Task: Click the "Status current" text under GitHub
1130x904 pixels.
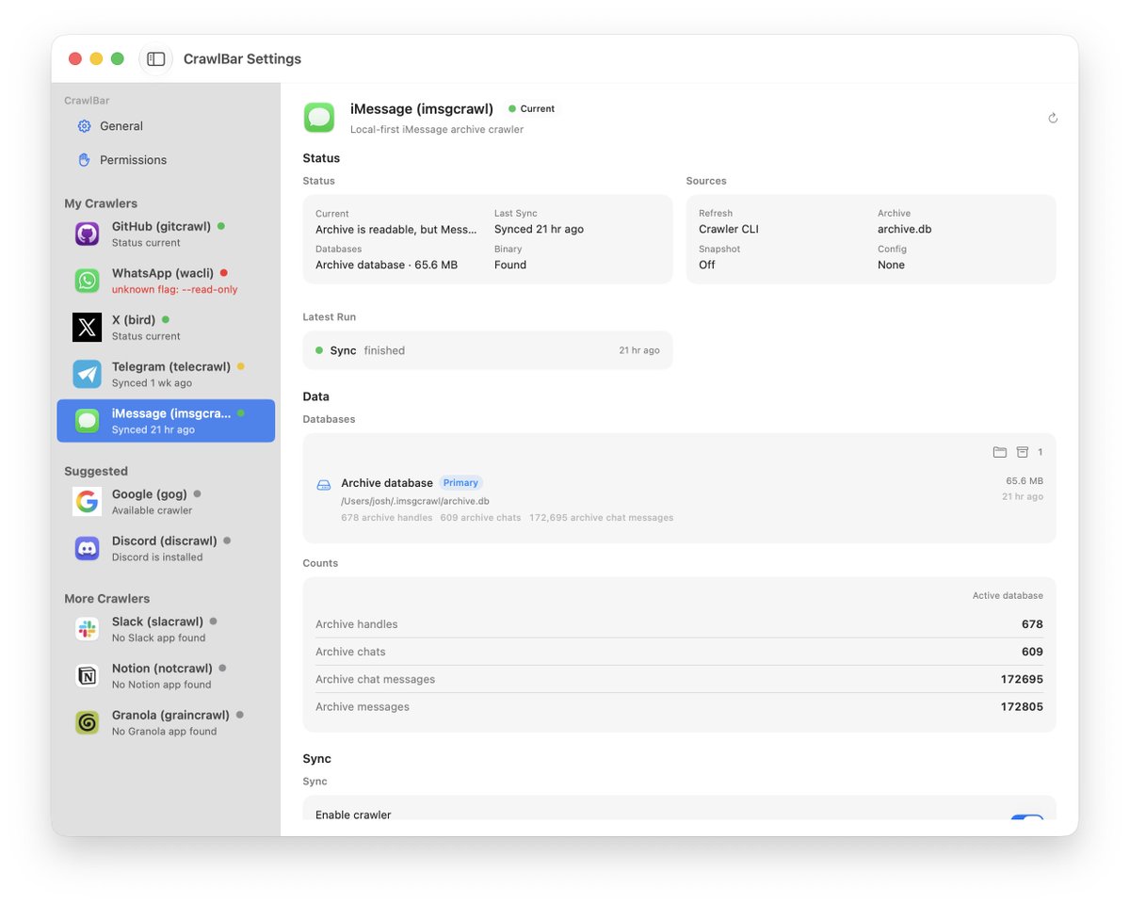Action: pos(146,243)
